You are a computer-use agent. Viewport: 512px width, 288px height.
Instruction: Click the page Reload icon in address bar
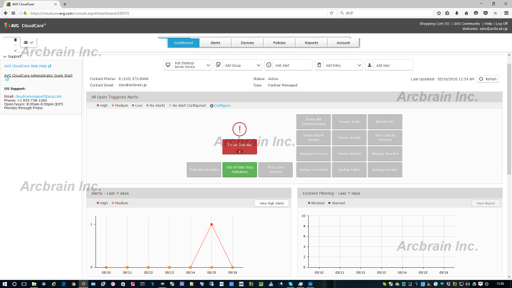pyautogui.click(x=331, y=13)
